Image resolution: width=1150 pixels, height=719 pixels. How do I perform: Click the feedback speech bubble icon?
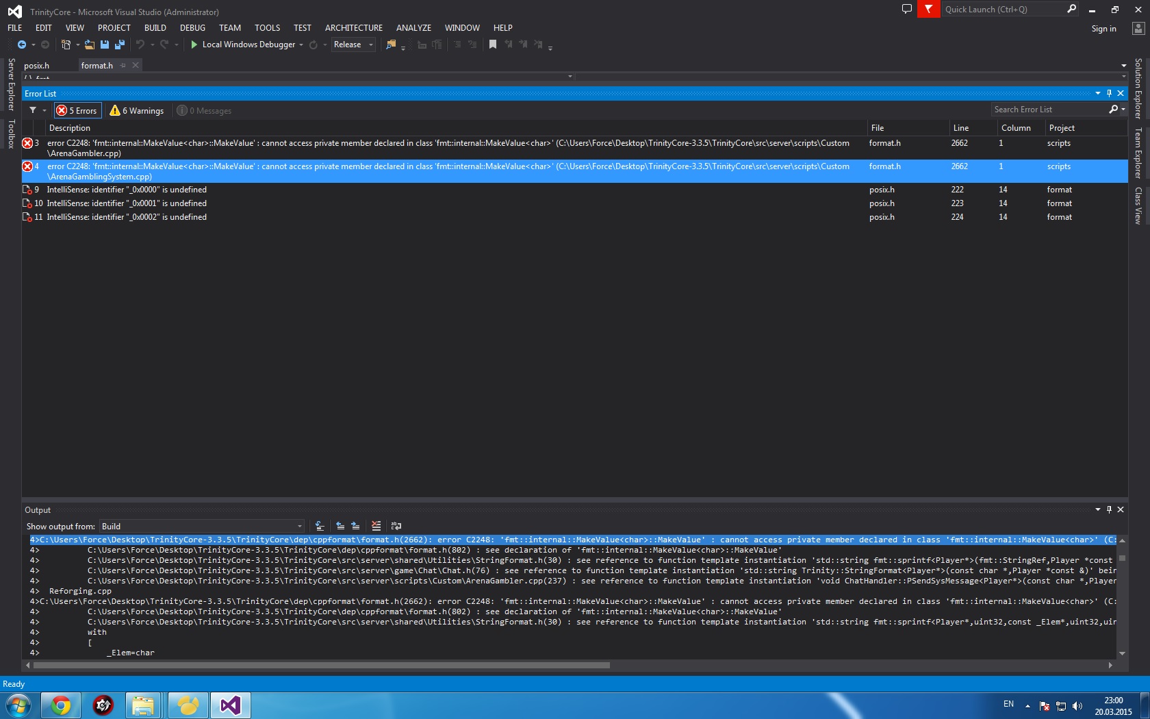click(907, 10)
